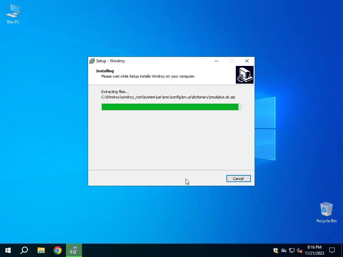Image resolution: width=343 pixels, height=257 pixels.
Task: Open the taskbar search
Action: click(x=24, y=250)
